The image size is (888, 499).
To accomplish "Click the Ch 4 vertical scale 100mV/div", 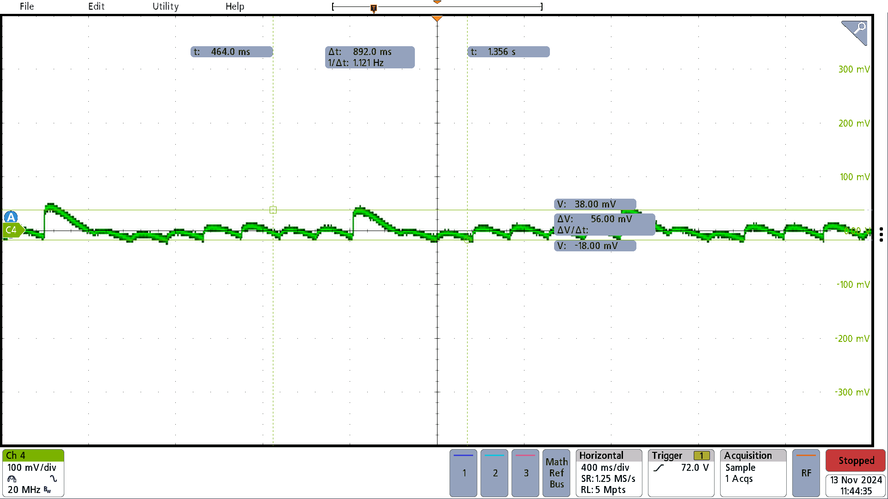I will tap(32, 467).
